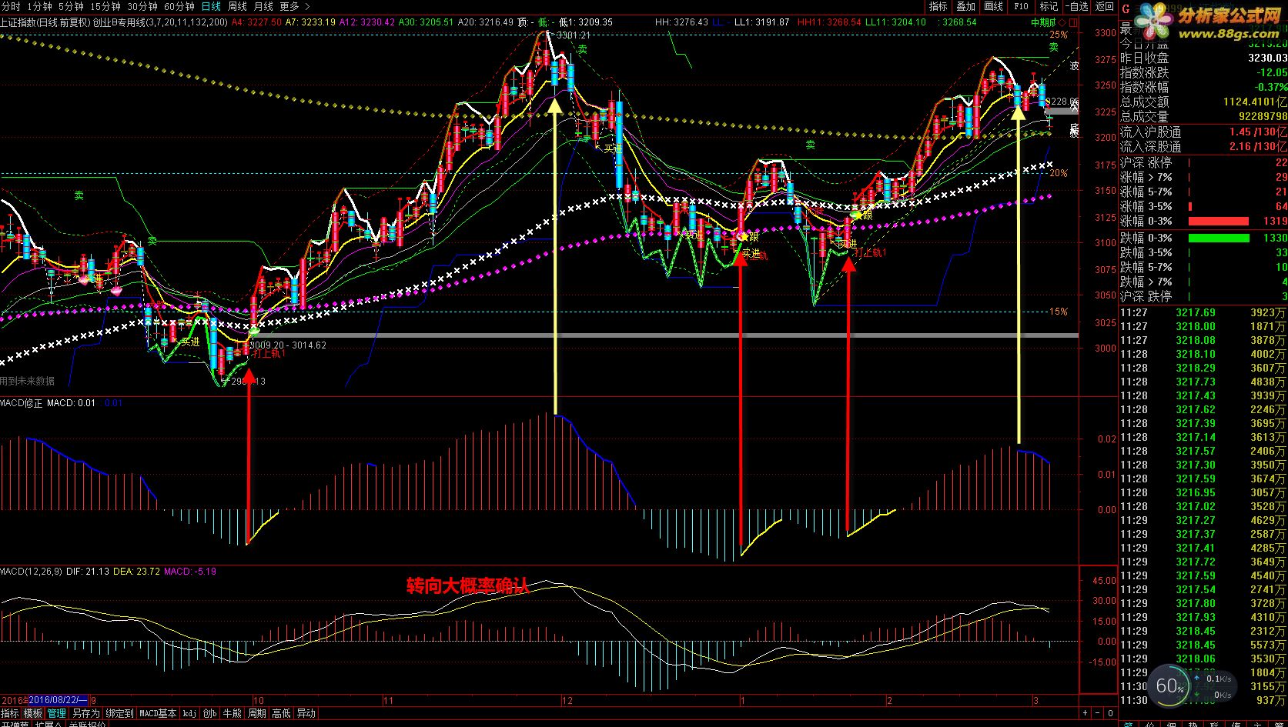Click the DIF: 21.13 value label
Image resolution: width=1288 pixels, height=727 pixels.
coord(88,572)
